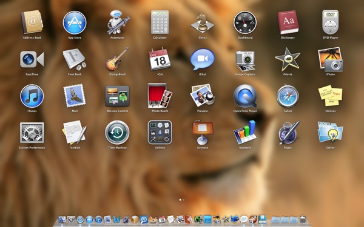Open App Store in the Dock
This screenshot has width=364, height=227.
pos(89,220)
